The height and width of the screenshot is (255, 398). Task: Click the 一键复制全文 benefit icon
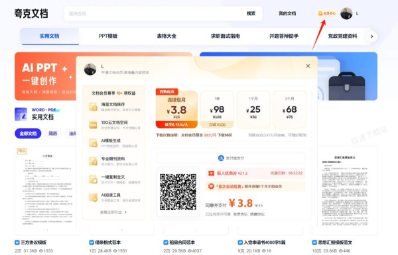93,179
